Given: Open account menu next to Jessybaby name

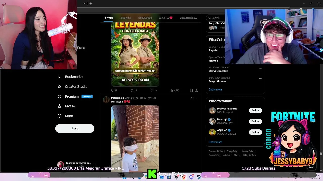Looking at the screenshot, I should coord(95,165).
